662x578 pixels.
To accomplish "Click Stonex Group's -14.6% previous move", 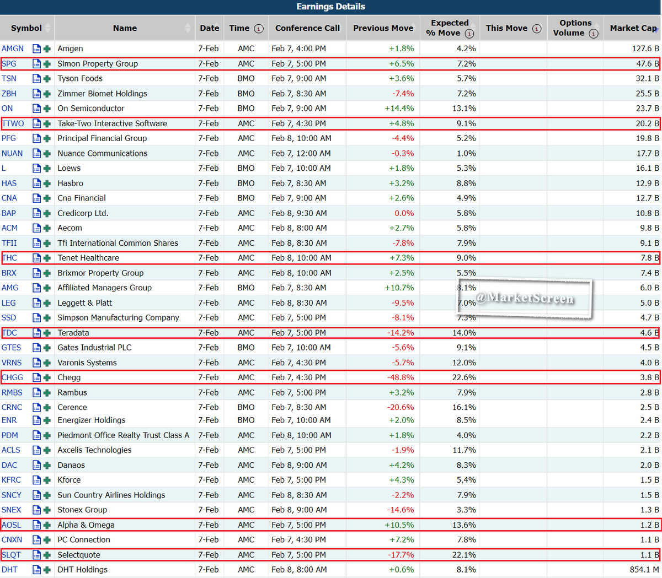I will 401,510.
